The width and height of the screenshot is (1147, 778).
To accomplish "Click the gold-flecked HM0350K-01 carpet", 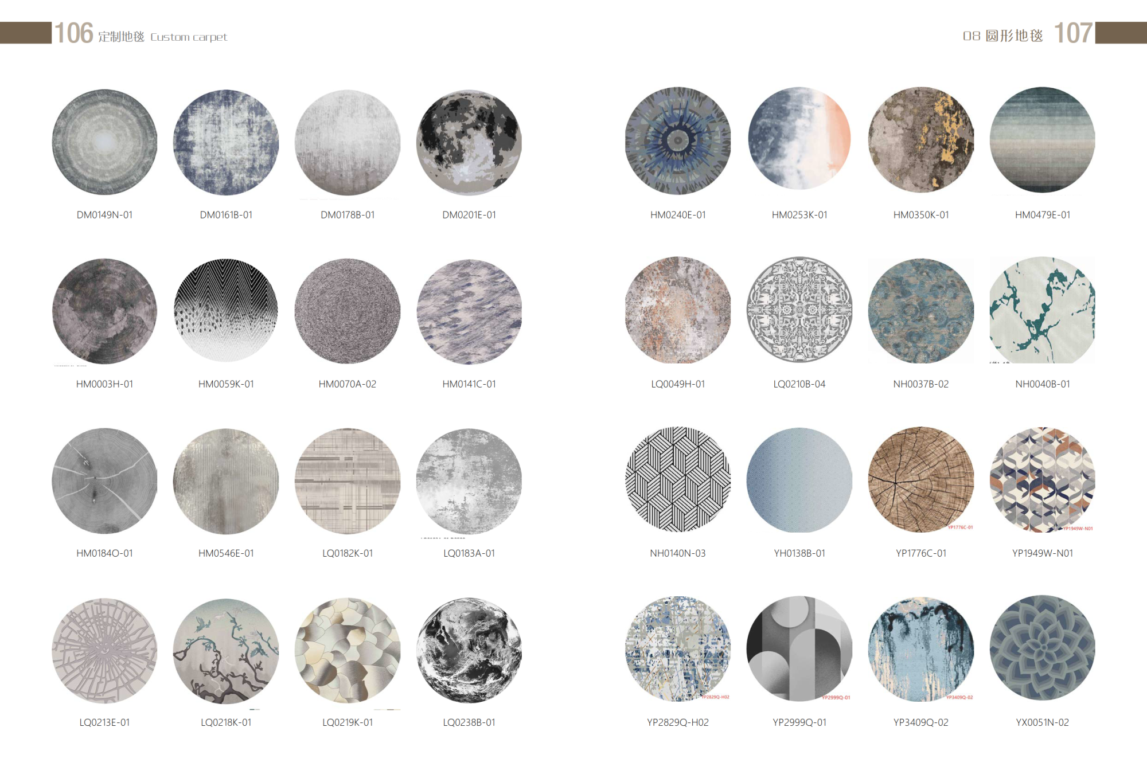I will (x=920, y=140).
